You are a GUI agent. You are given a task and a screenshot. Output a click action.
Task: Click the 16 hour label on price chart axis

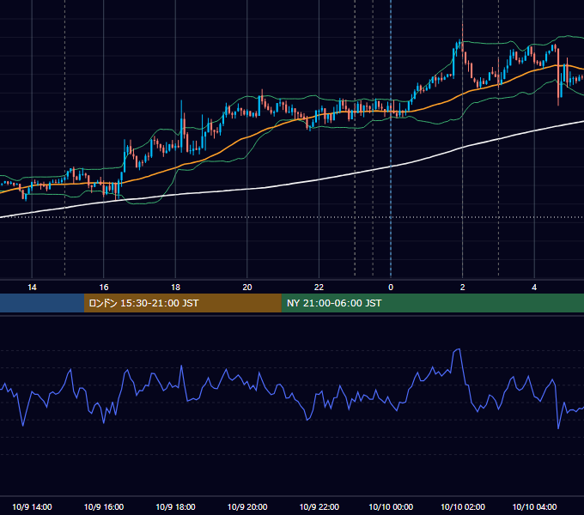pyautogui.click(x=104, y=288)
